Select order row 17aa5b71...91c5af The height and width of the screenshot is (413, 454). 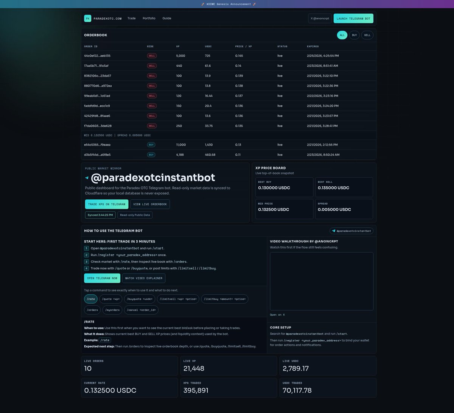229,66
